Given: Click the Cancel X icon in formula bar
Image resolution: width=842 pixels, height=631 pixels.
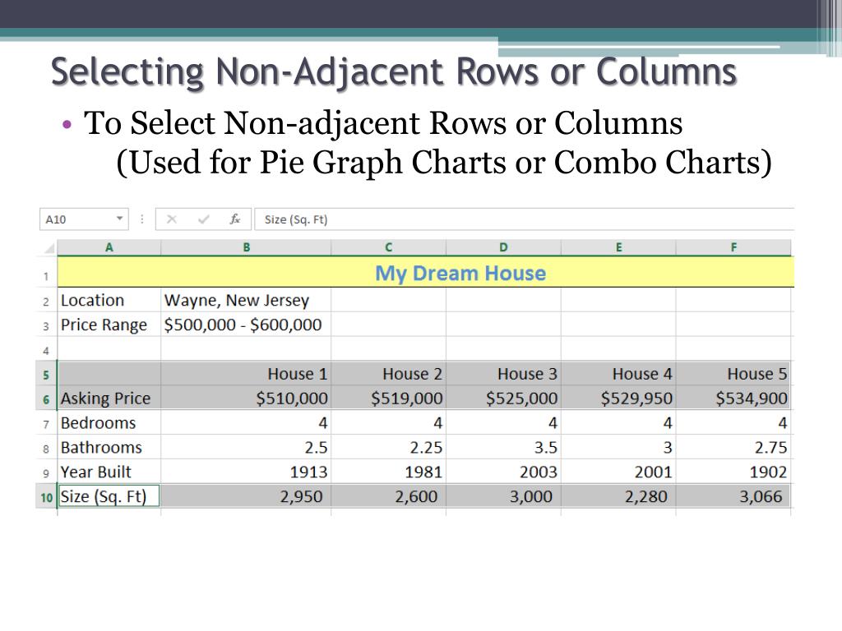Looking at the screenshot, I should click(x=171, y=219).
